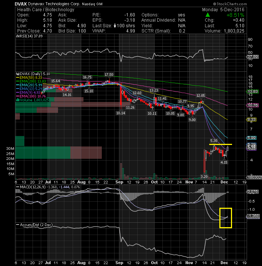Click the Last price 5.10 in header
Screen dimensions: 262x266
240,26
